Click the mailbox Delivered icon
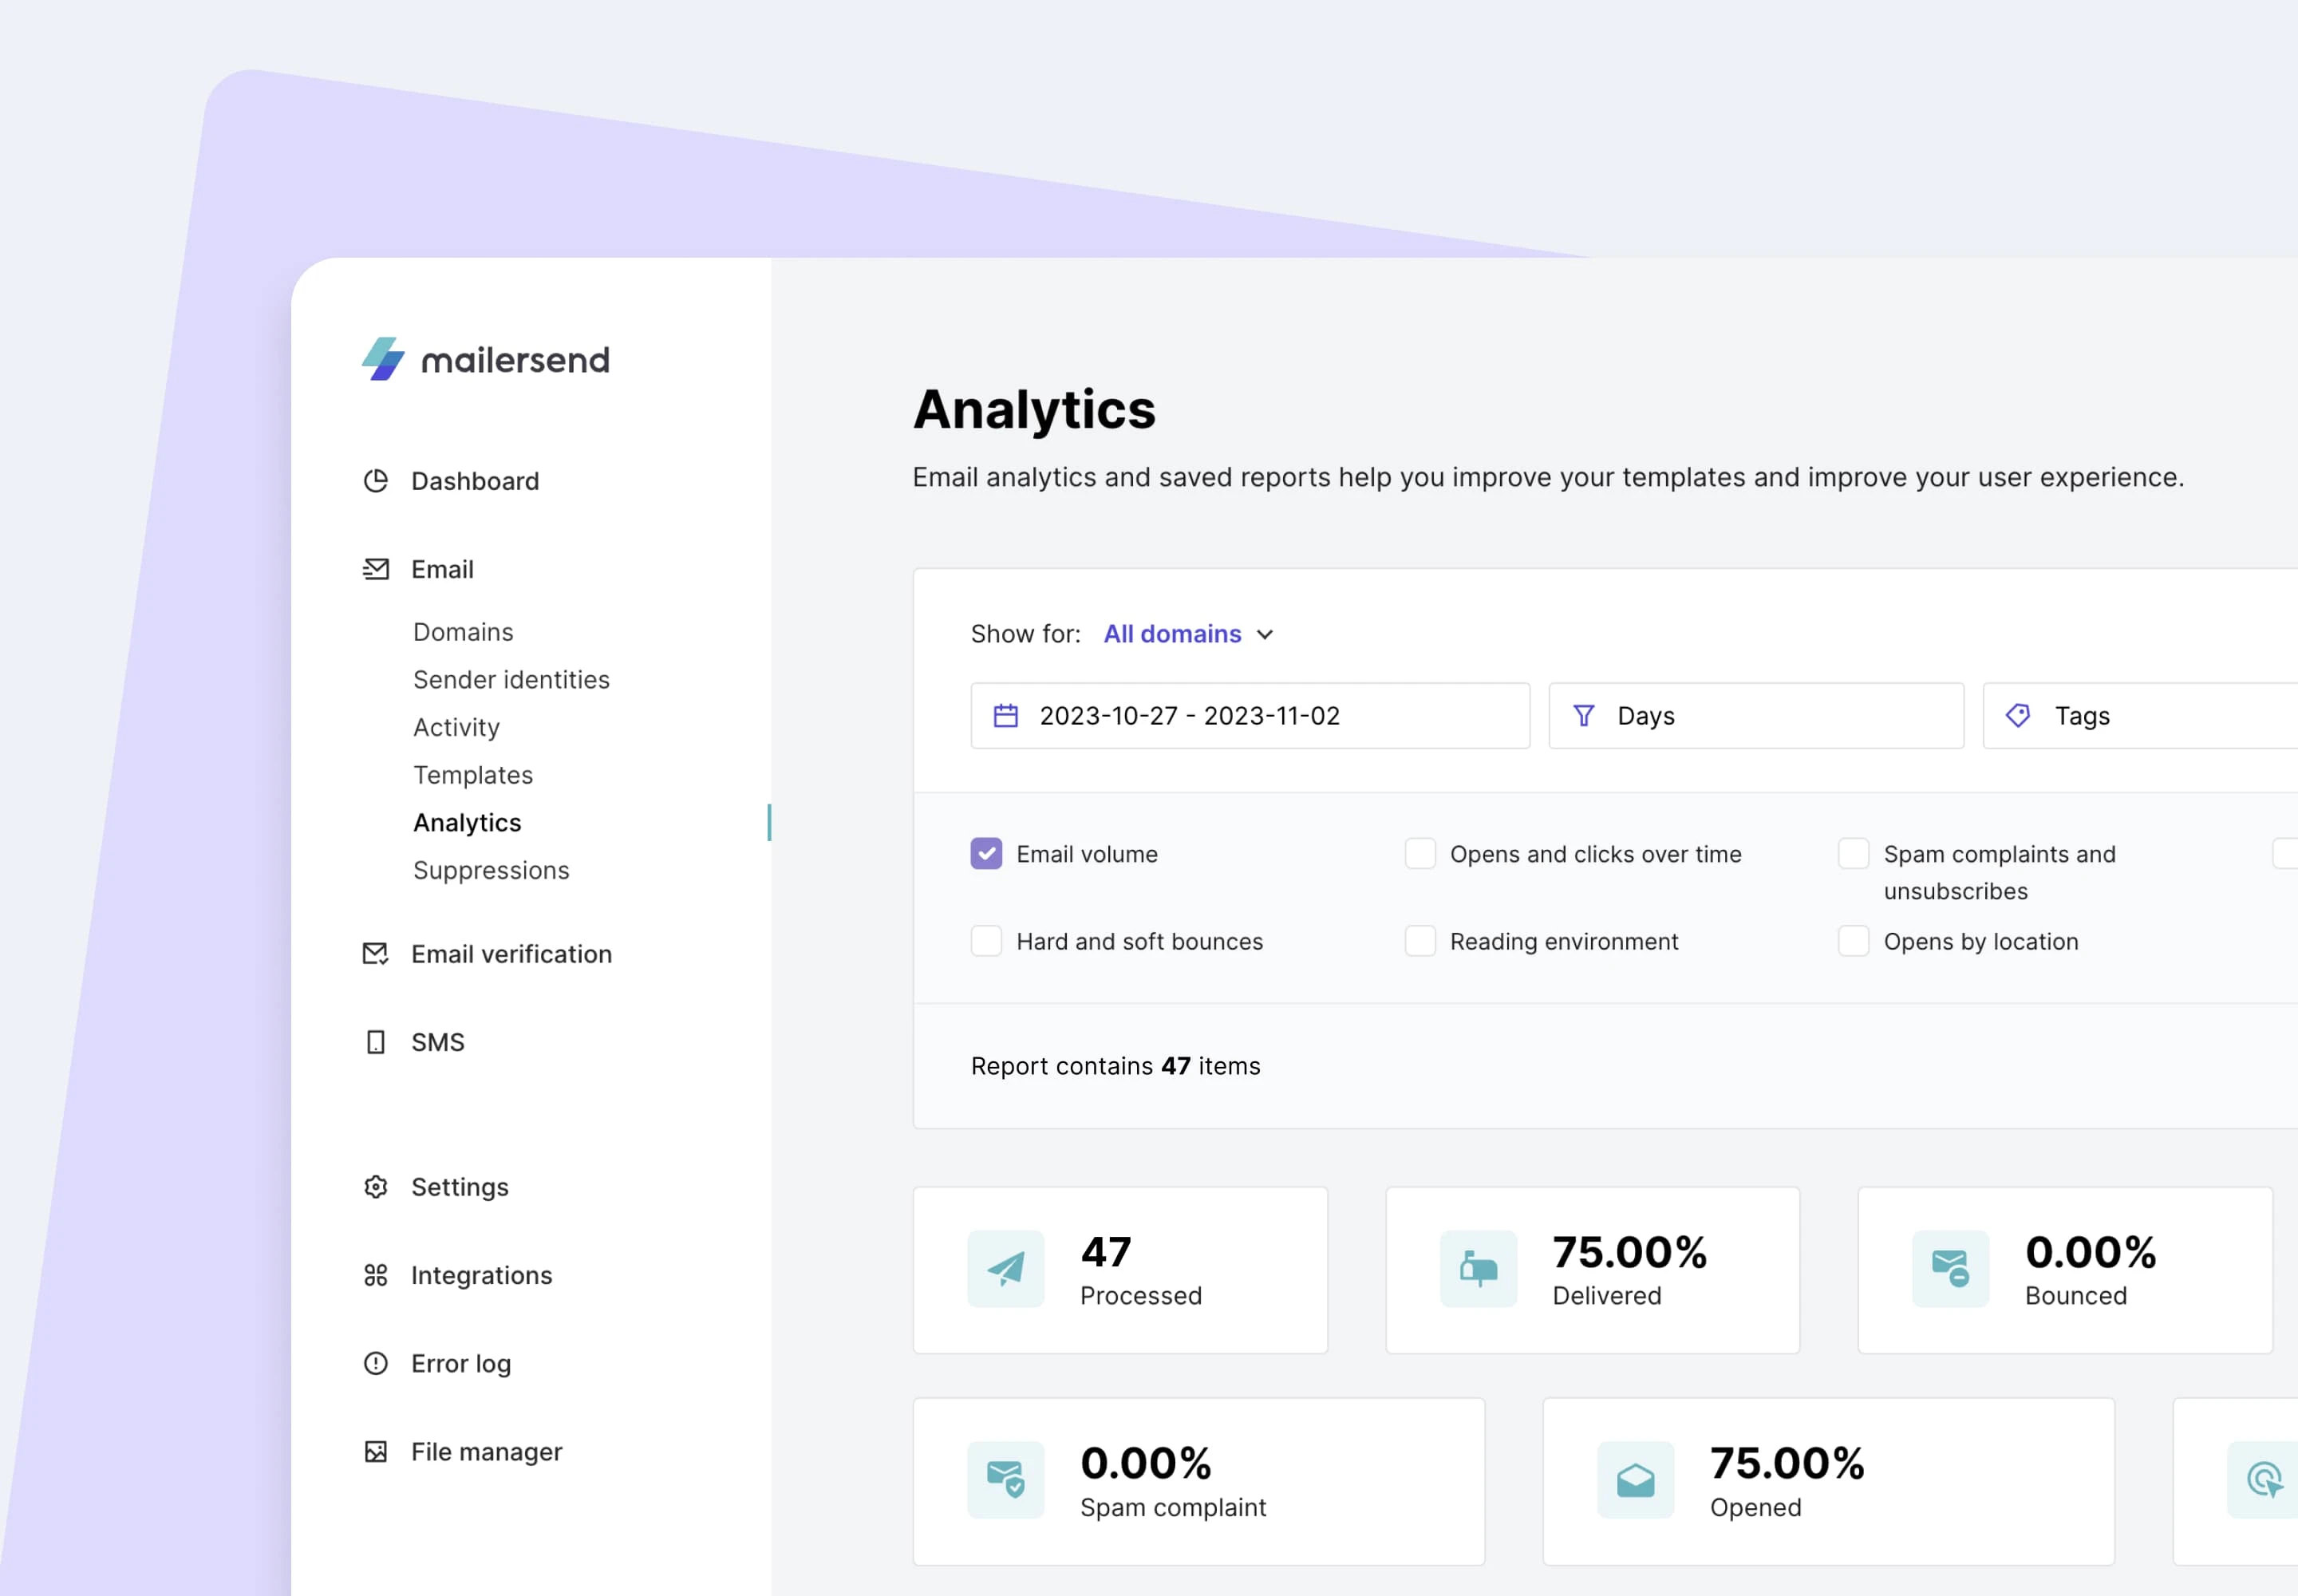The image size is (2298, 1596). pyautogui.click(x=1479, y=1268)
